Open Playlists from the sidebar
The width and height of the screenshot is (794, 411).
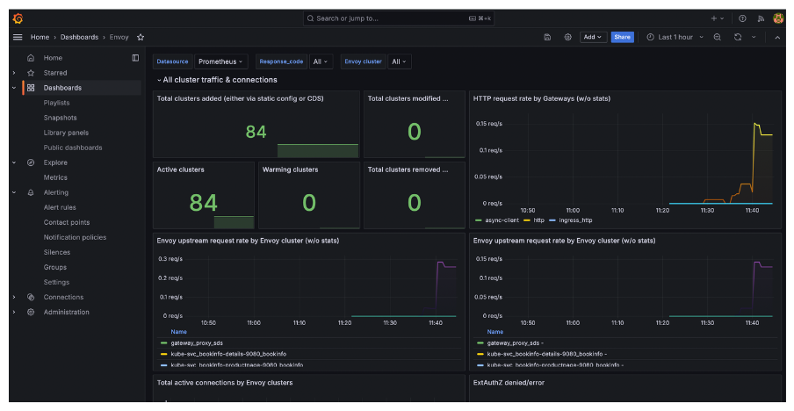(x=56, y=103)
